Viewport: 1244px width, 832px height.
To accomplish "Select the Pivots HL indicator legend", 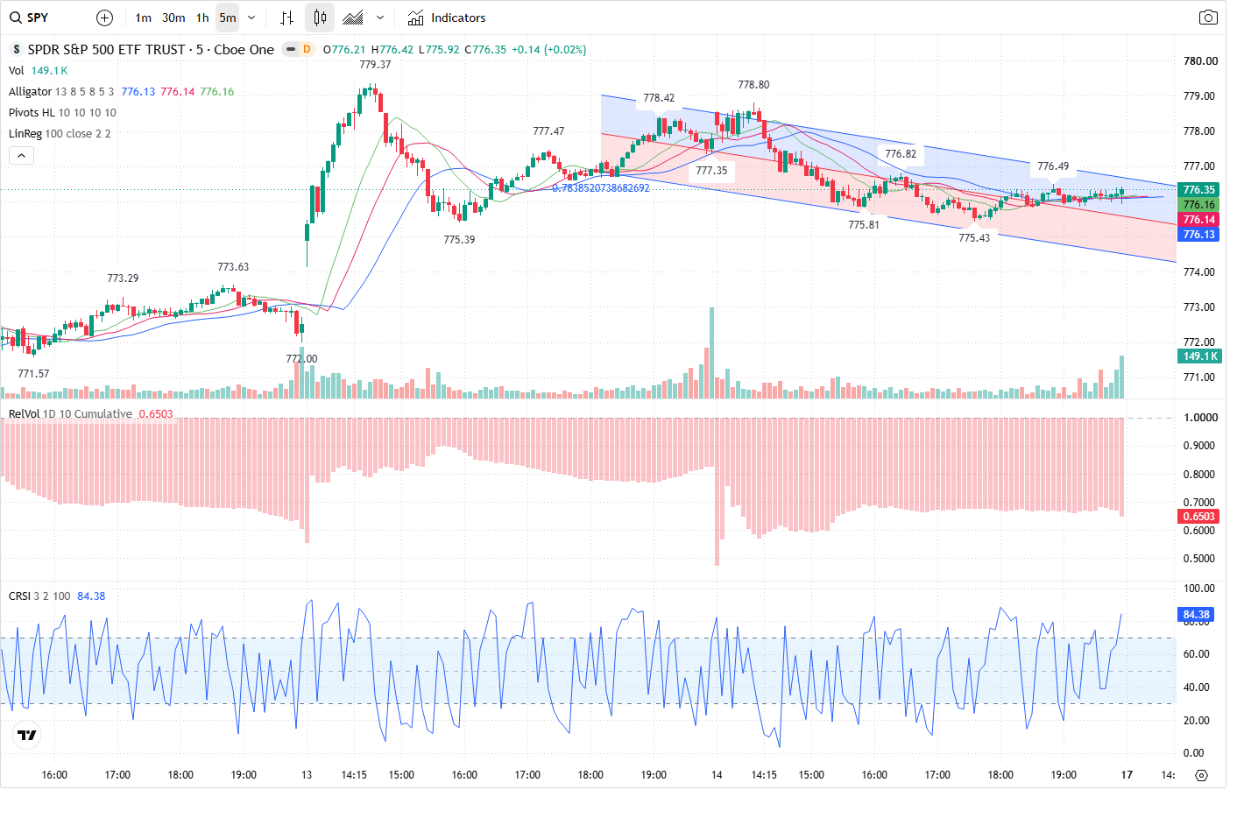I will coord(32,113).
